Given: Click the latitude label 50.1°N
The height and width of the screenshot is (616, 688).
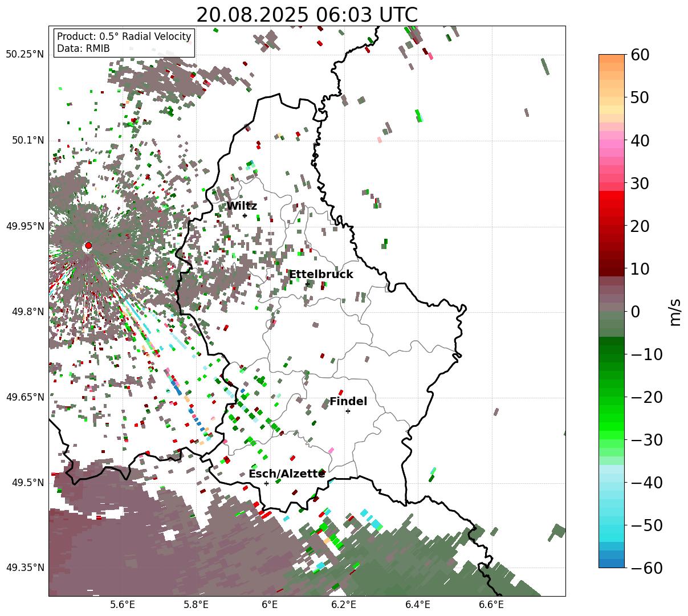Looking at the screenshot, I should click(x=27, y=140).
